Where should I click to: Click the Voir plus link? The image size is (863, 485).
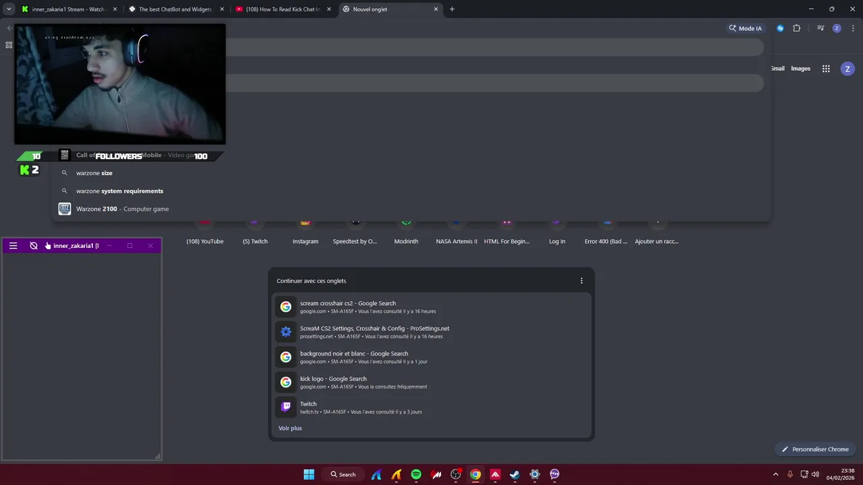tap(290, 428)
